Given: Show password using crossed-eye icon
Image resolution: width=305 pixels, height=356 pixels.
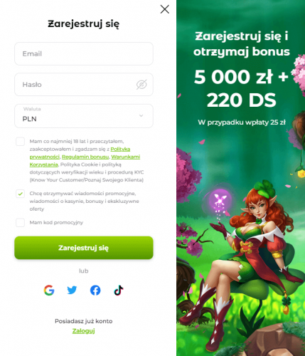Looking at the screenshot, I should pos(141,85).
